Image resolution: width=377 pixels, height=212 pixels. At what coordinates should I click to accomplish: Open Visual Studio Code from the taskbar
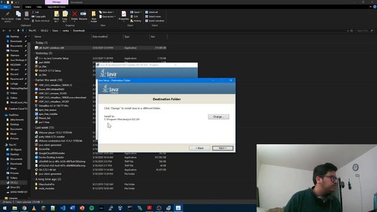(x=63, y=208)
